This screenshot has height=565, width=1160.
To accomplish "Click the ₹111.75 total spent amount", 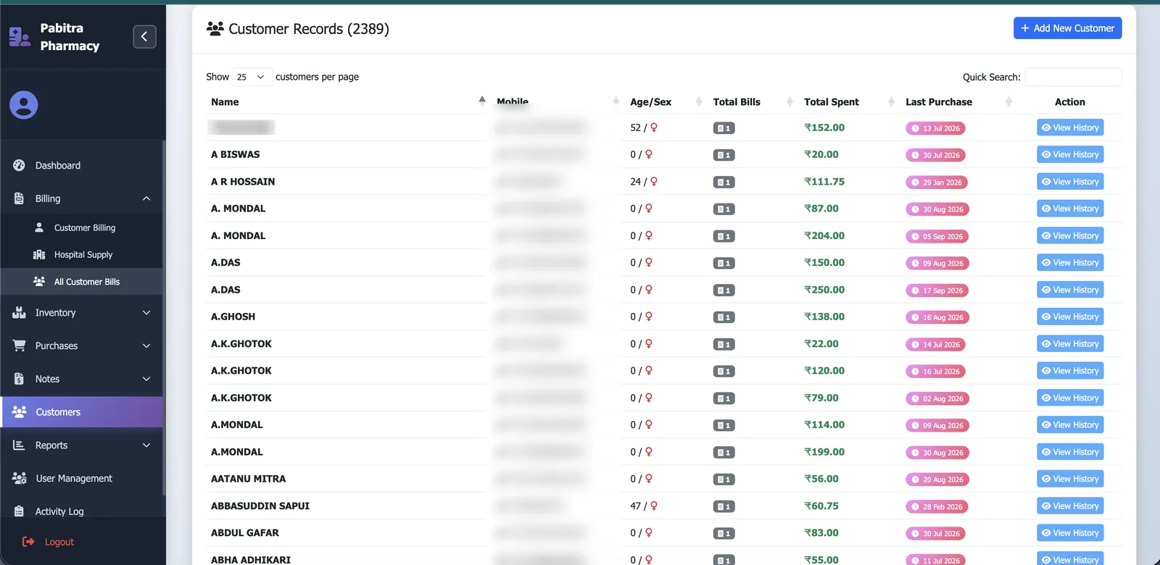I will [x=824, y=182].
